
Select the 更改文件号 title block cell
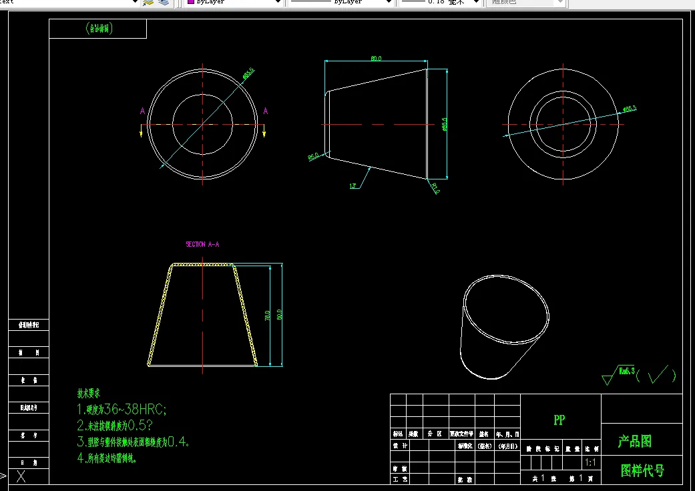tap(461, 434)
